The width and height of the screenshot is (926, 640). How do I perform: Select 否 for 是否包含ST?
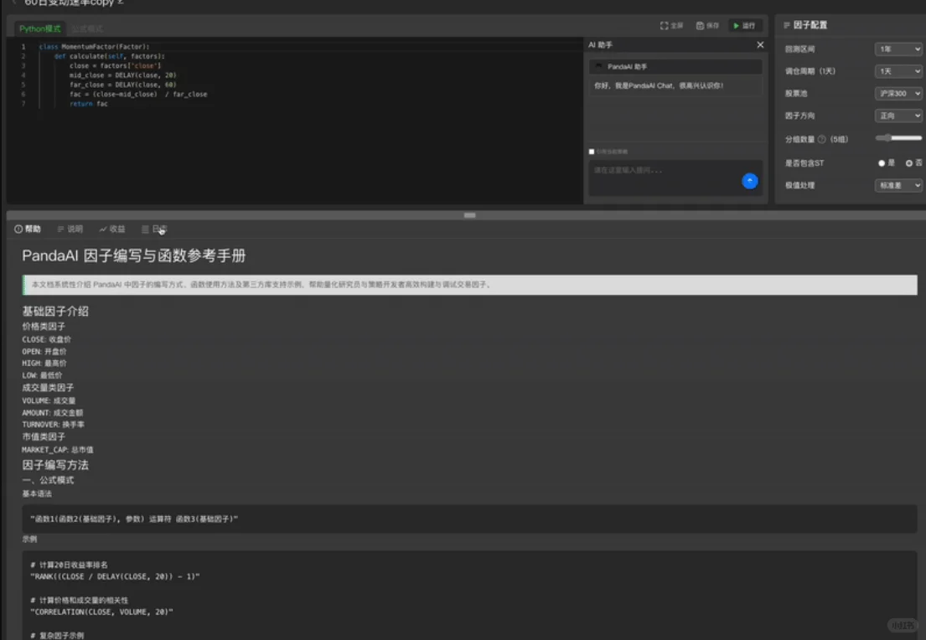pos(909,163)
